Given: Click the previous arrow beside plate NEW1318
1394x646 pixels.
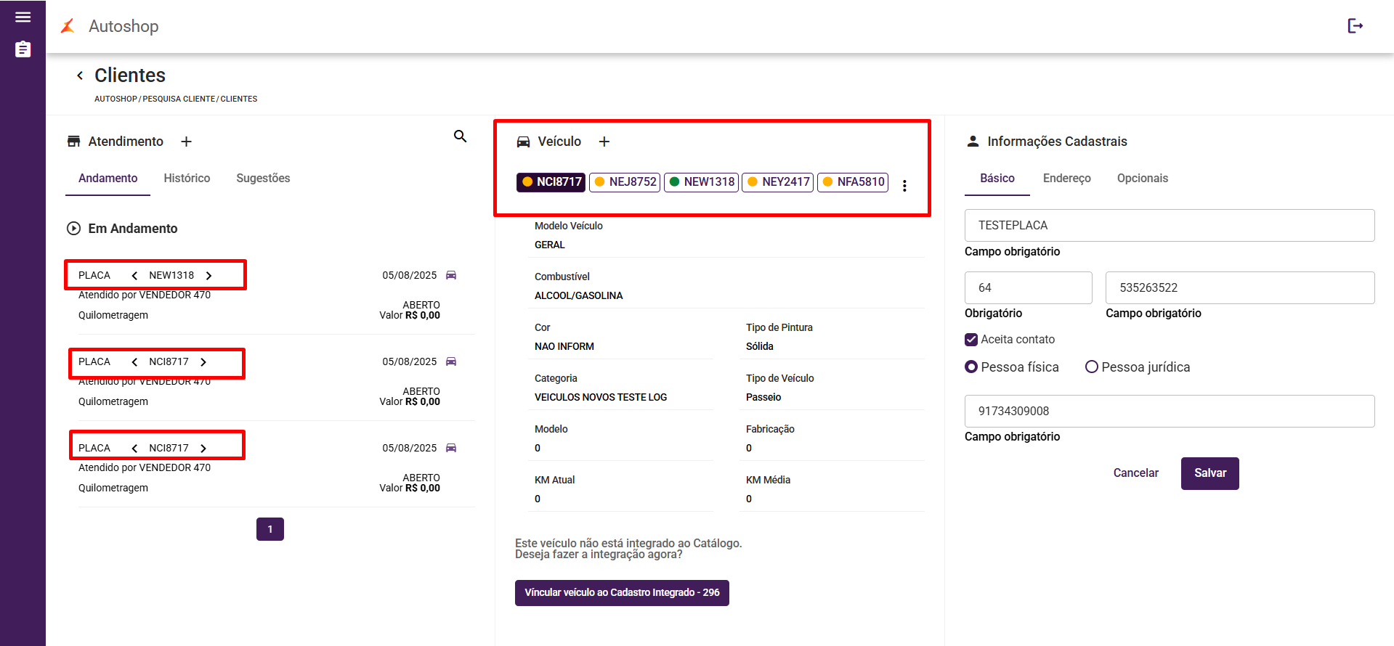Looking at the screenshot, I should coord(134,276).
